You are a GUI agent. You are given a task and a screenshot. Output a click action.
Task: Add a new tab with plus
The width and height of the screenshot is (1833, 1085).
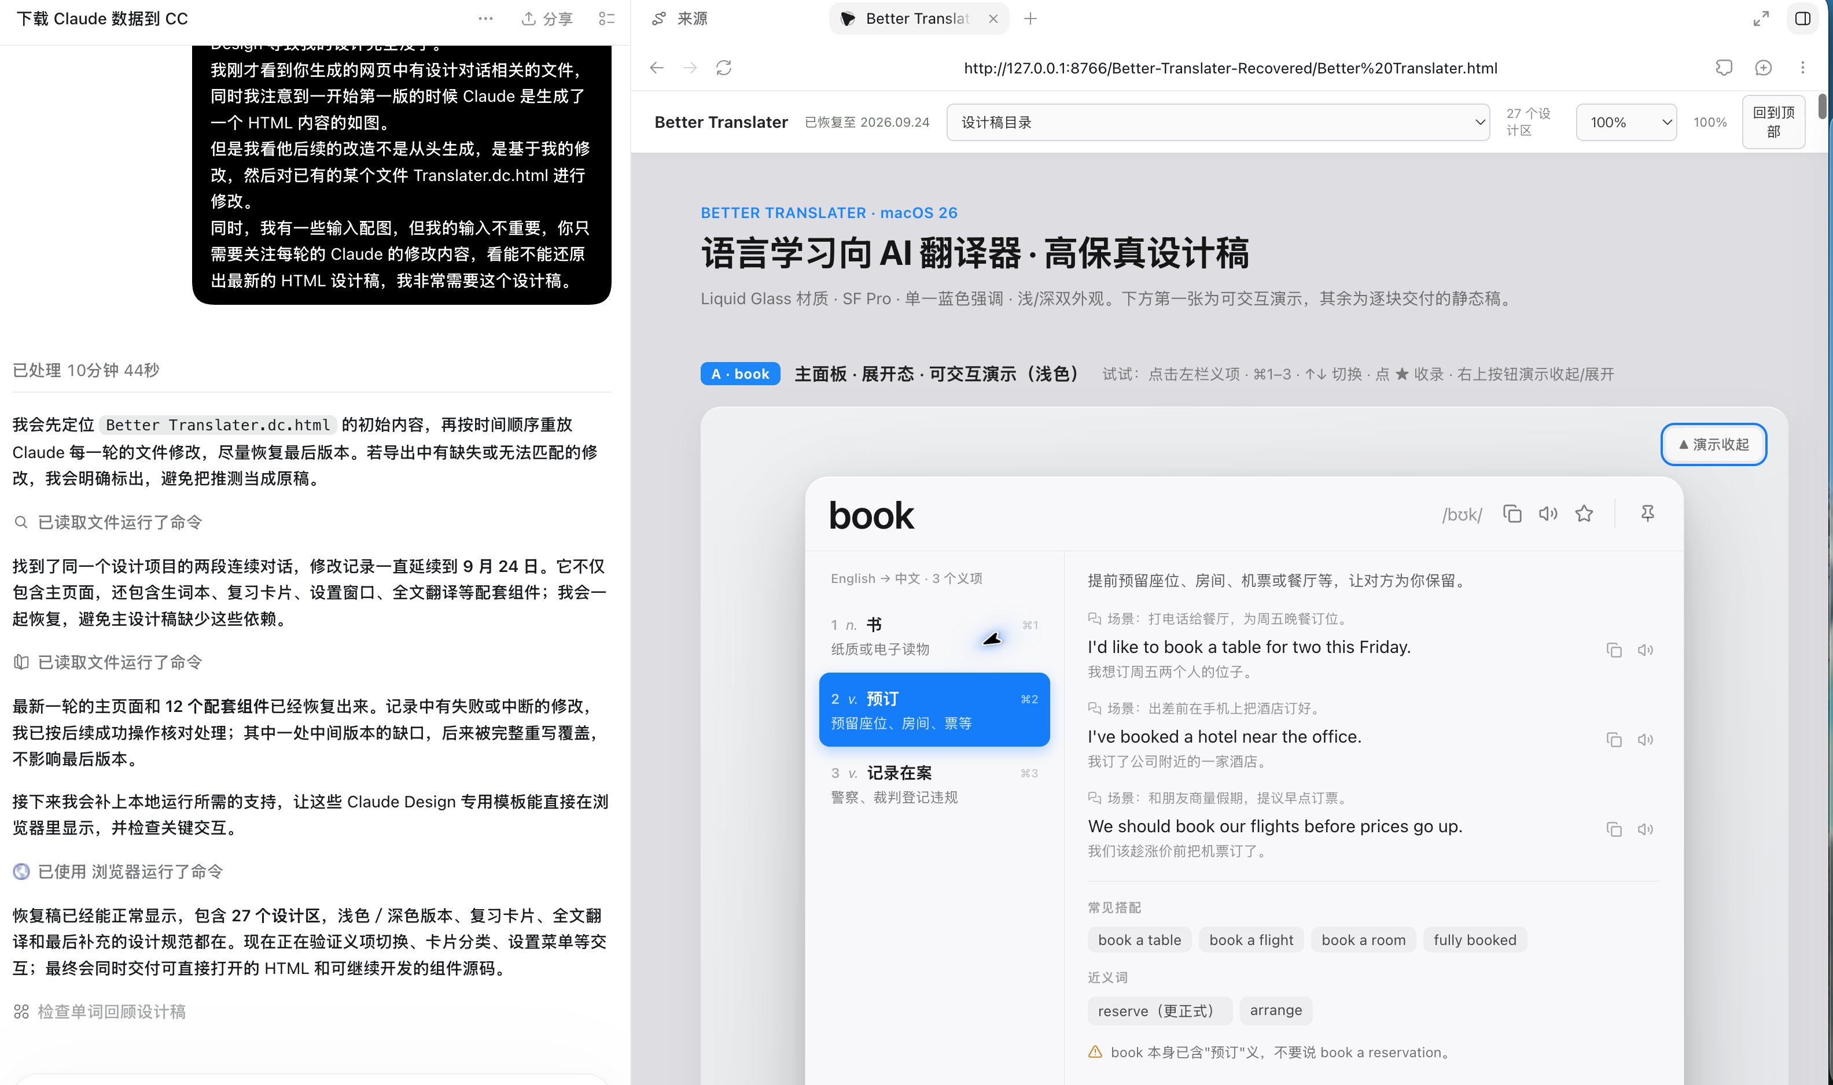[x=1030, y=19]
